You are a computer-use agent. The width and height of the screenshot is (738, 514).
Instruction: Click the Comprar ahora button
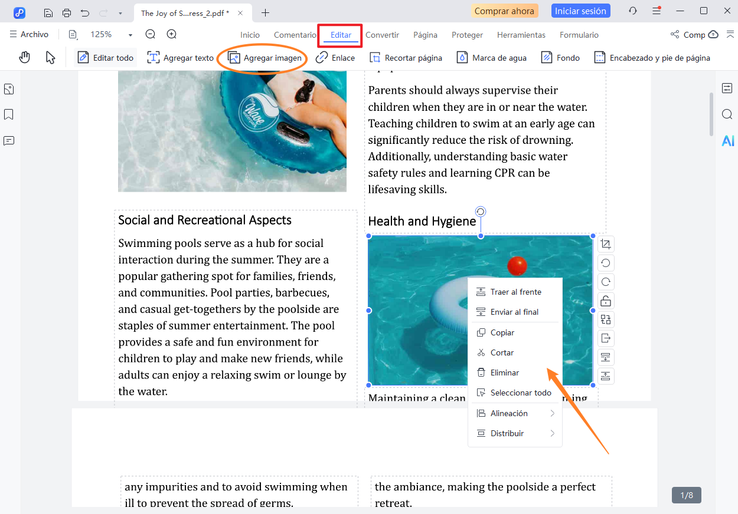tap(504, 10)
